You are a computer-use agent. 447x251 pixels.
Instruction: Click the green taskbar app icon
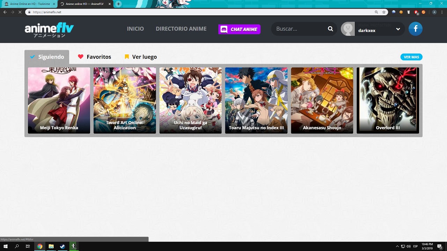[x=73, y=246]
